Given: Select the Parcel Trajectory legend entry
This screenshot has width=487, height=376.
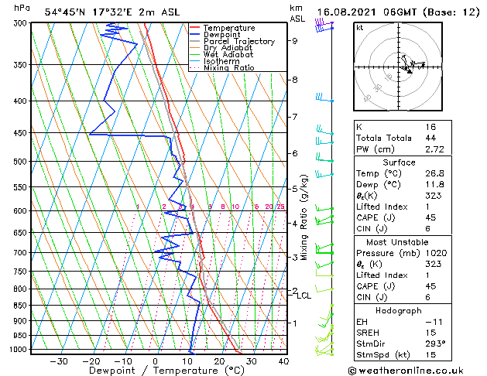Looking at the screenshot, I should point(238,42).
